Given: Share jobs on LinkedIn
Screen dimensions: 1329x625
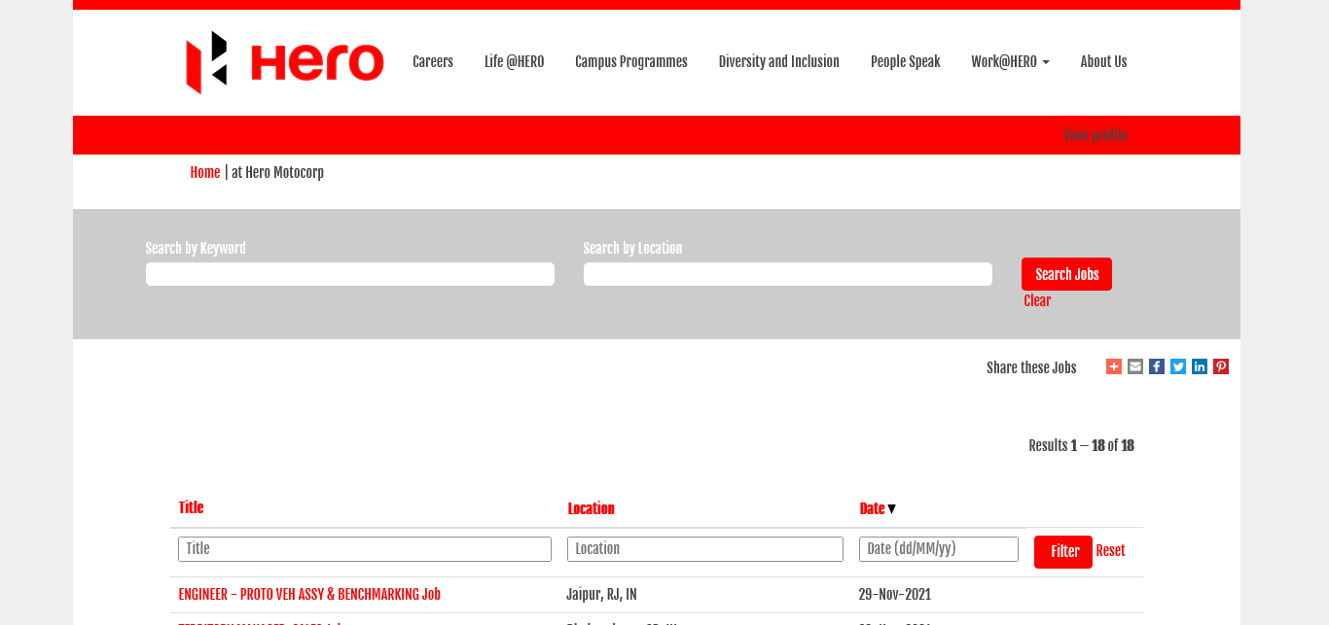Looking at the screenshot, I should tap(1200, 366).
